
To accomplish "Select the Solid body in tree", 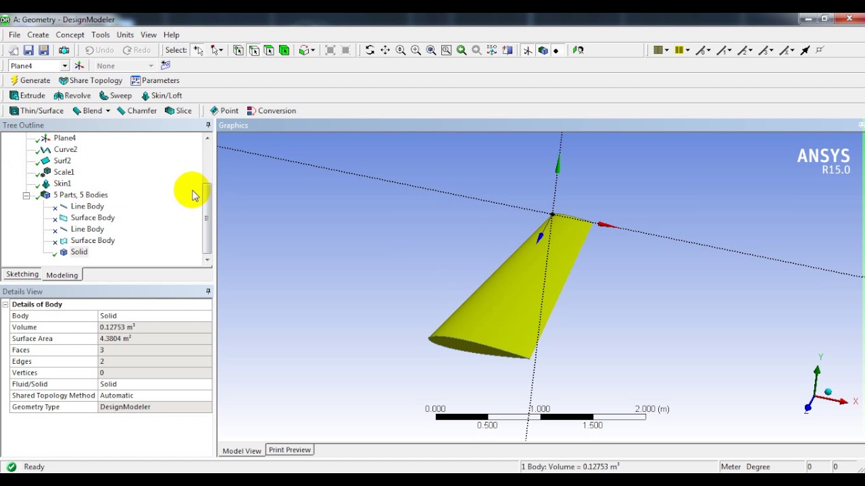I will click(79, 252).
